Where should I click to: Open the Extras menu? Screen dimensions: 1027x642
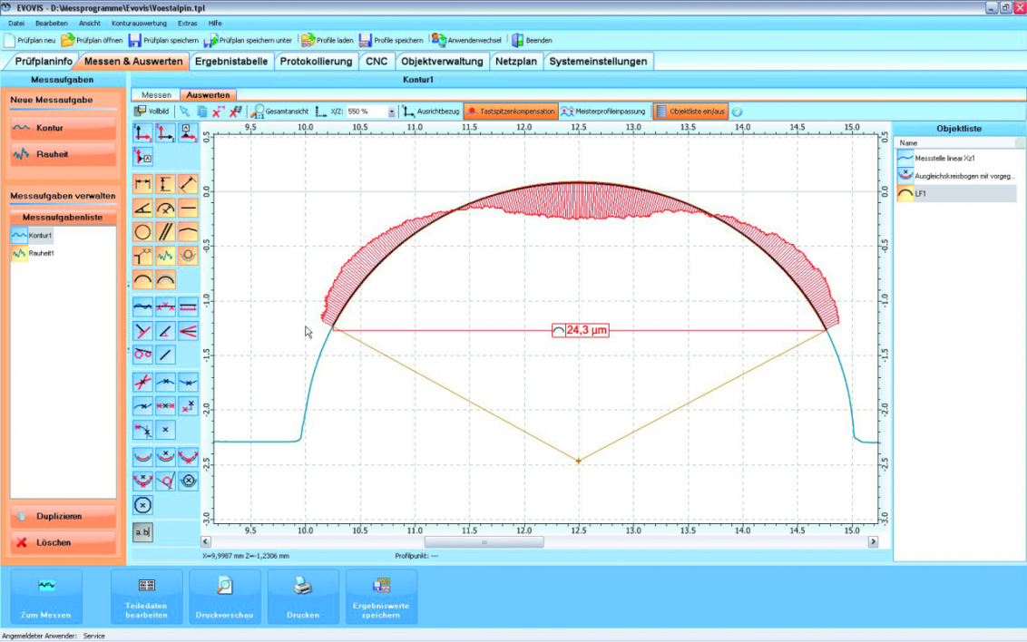187,23
